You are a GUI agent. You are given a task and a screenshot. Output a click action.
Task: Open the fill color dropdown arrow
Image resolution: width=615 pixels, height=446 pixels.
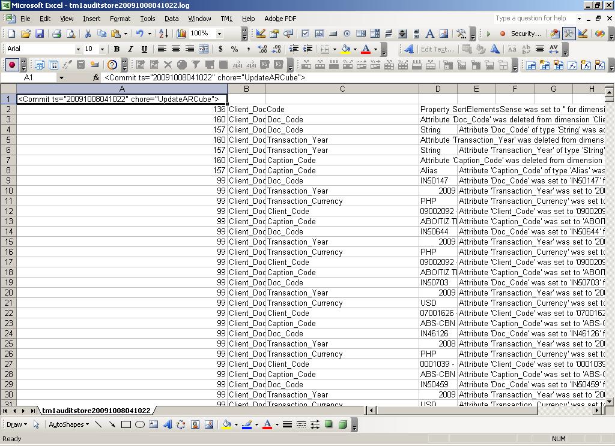(356, 49)
